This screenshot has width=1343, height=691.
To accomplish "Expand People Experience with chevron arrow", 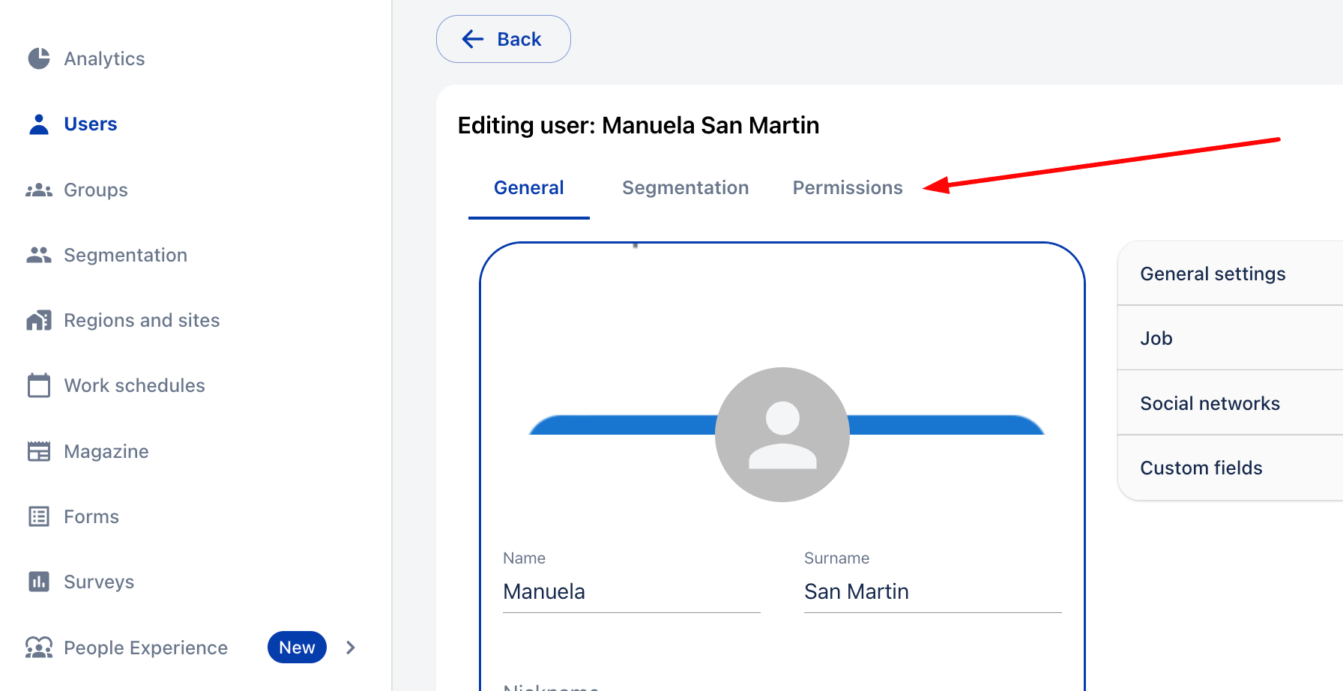I will click(x=350, y=648).
